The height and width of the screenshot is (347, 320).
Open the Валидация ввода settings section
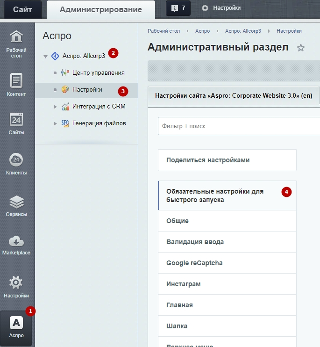click(227, 242)
